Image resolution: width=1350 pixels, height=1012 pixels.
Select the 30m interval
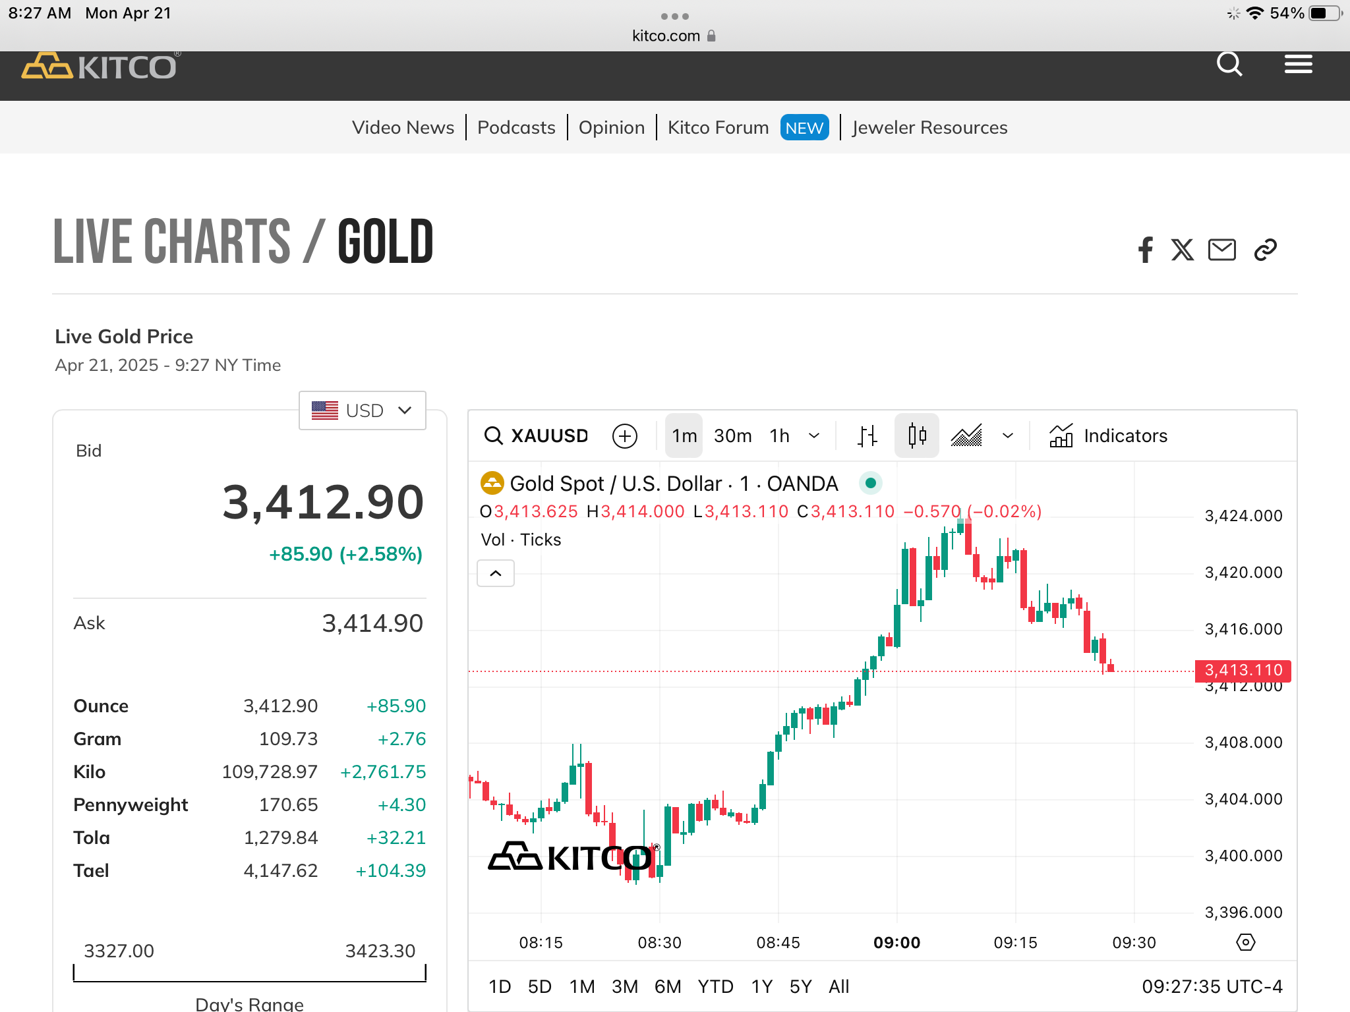[733, 436]
